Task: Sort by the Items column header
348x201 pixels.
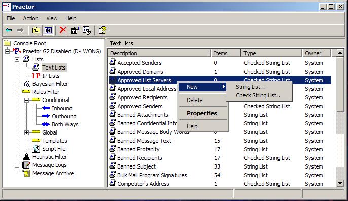Action: coord(225,53)
